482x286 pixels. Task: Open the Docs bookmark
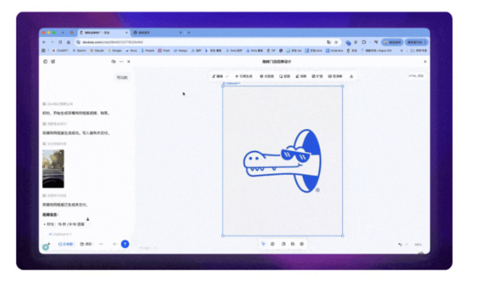pos(131,50)
